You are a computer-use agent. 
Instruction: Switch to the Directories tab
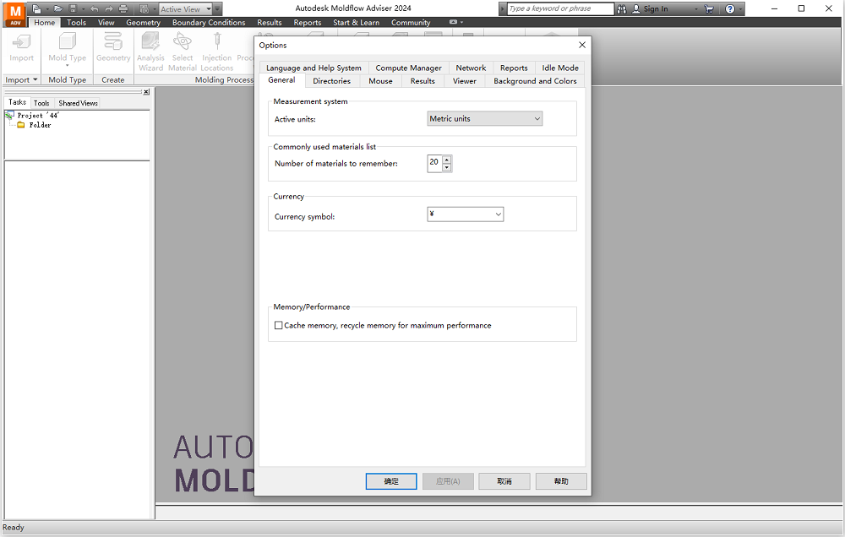[x=331, y=81]
